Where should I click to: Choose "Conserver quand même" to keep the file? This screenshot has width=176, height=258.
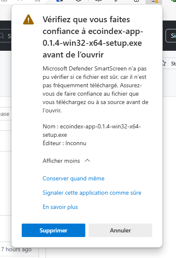pyautogui.click(x=74, y=179)
